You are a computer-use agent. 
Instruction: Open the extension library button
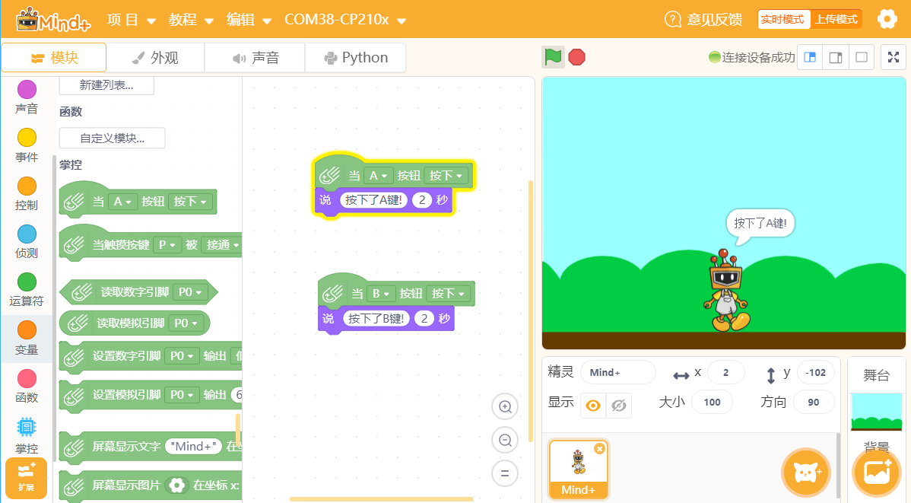(26, 478)
